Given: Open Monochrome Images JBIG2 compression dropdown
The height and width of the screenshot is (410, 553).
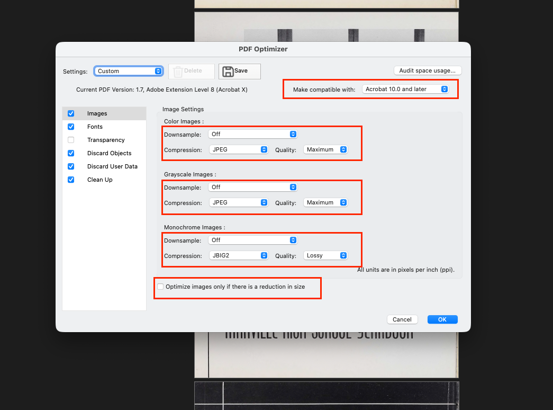Looking at the screenshot, I should (239, 256).
